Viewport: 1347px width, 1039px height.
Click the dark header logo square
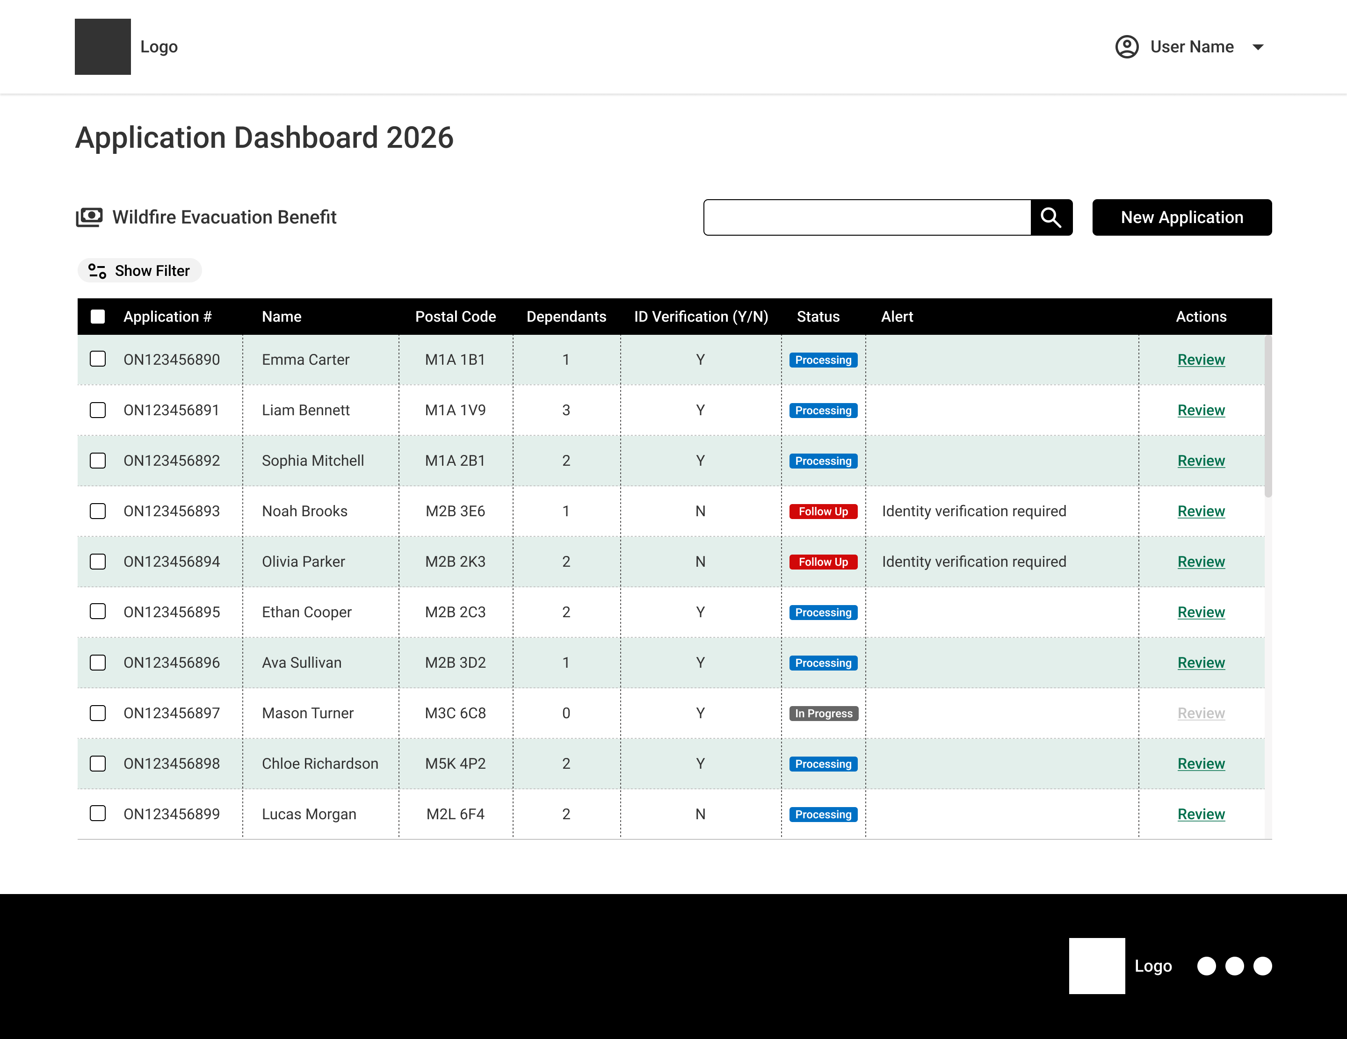click(x=102, y=47)
